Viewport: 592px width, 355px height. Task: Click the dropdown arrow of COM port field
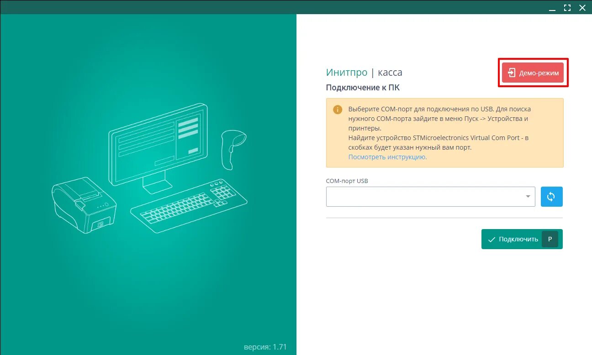[x=528, y=197]
